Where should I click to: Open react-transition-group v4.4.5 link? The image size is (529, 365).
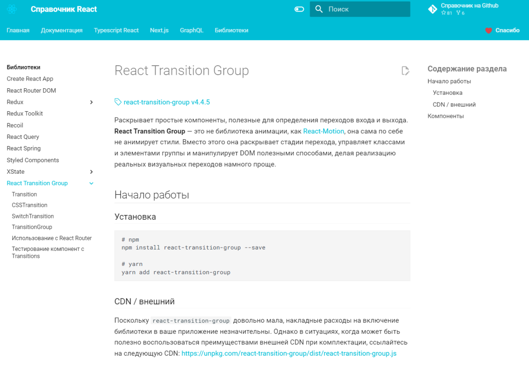pos(166,102)
